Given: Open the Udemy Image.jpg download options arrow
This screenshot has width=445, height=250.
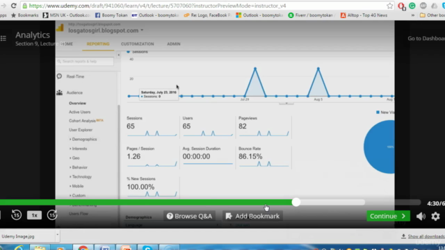Looking at the screenshot, I should pyautogui.click(x=57, y=235).
